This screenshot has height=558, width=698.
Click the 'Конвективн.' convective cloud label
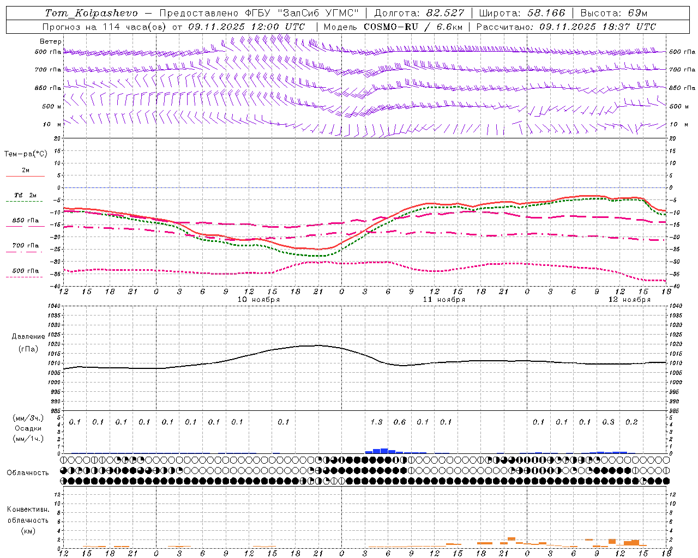[x=28, y=510]
